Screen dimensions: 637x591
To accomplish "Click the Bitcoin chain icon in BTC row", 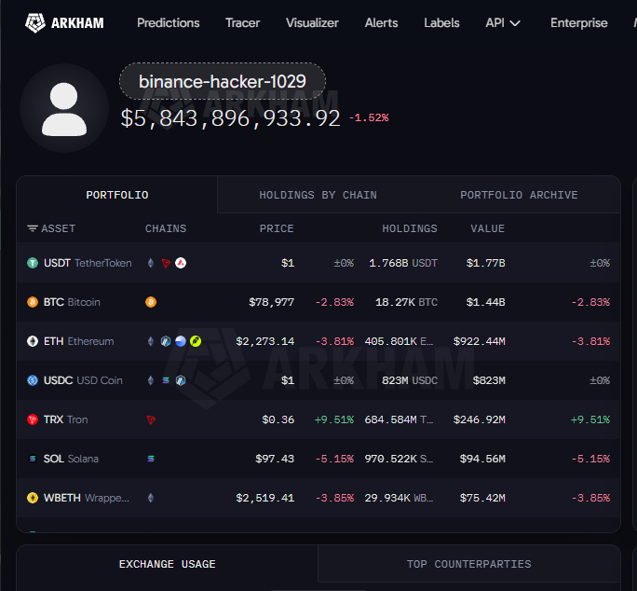I will click(151, 302).
